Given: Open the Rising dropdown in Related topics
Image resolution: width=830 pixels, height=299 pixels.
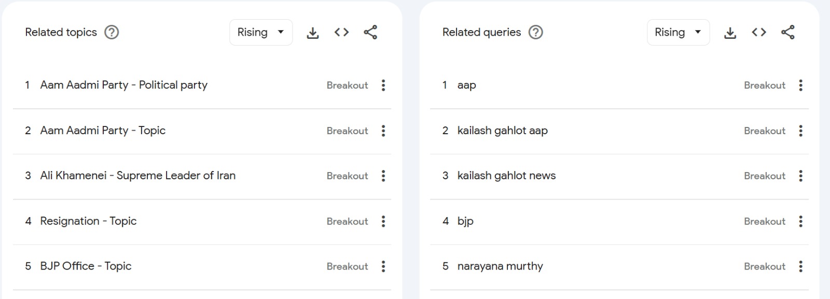Looking at the screenshot, I should (x=260, y=33).
